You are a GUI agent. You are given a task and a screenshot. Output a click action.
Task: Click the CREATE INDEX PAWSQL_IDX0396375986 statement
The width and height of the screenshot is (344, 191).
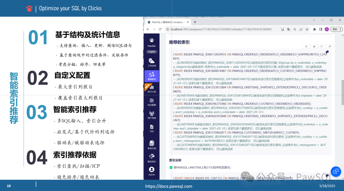[x=242, y=104]
